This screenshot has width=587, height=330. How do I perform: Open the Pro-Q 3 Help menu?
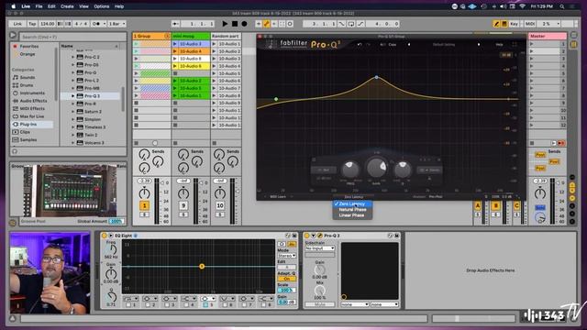[499, 45]
